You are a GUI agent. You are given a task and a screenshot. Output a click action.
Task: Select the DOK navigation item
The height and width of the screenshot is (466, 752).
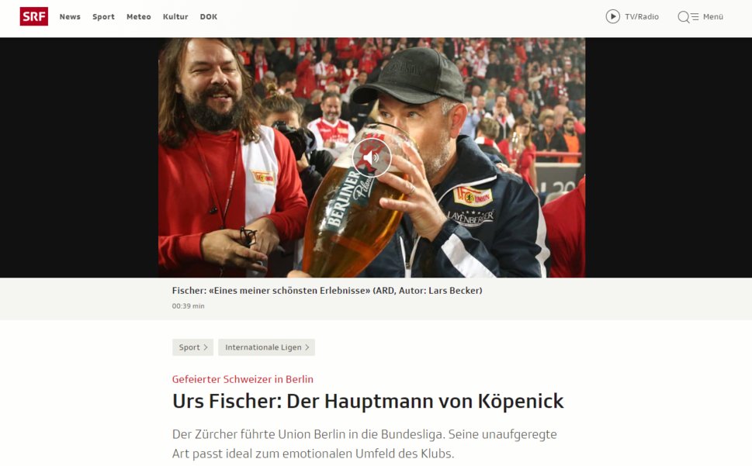[x=209, y=17]
